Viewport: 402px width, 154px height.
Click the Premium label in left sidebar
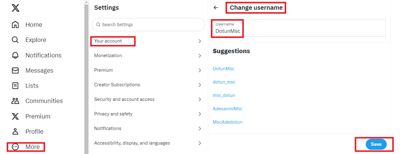click(x=38, y=116)
